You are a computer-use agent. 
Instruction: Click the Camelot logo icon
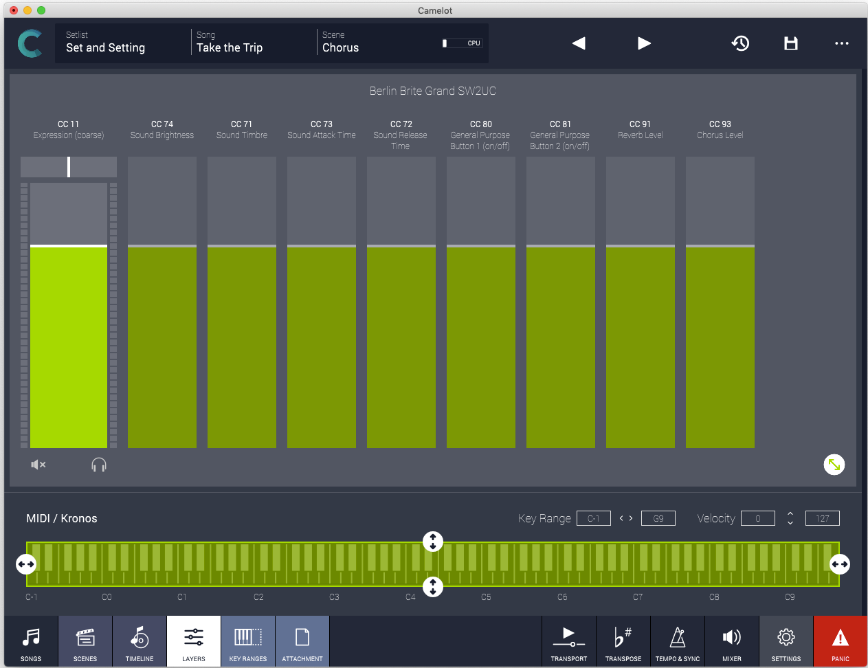30,43
